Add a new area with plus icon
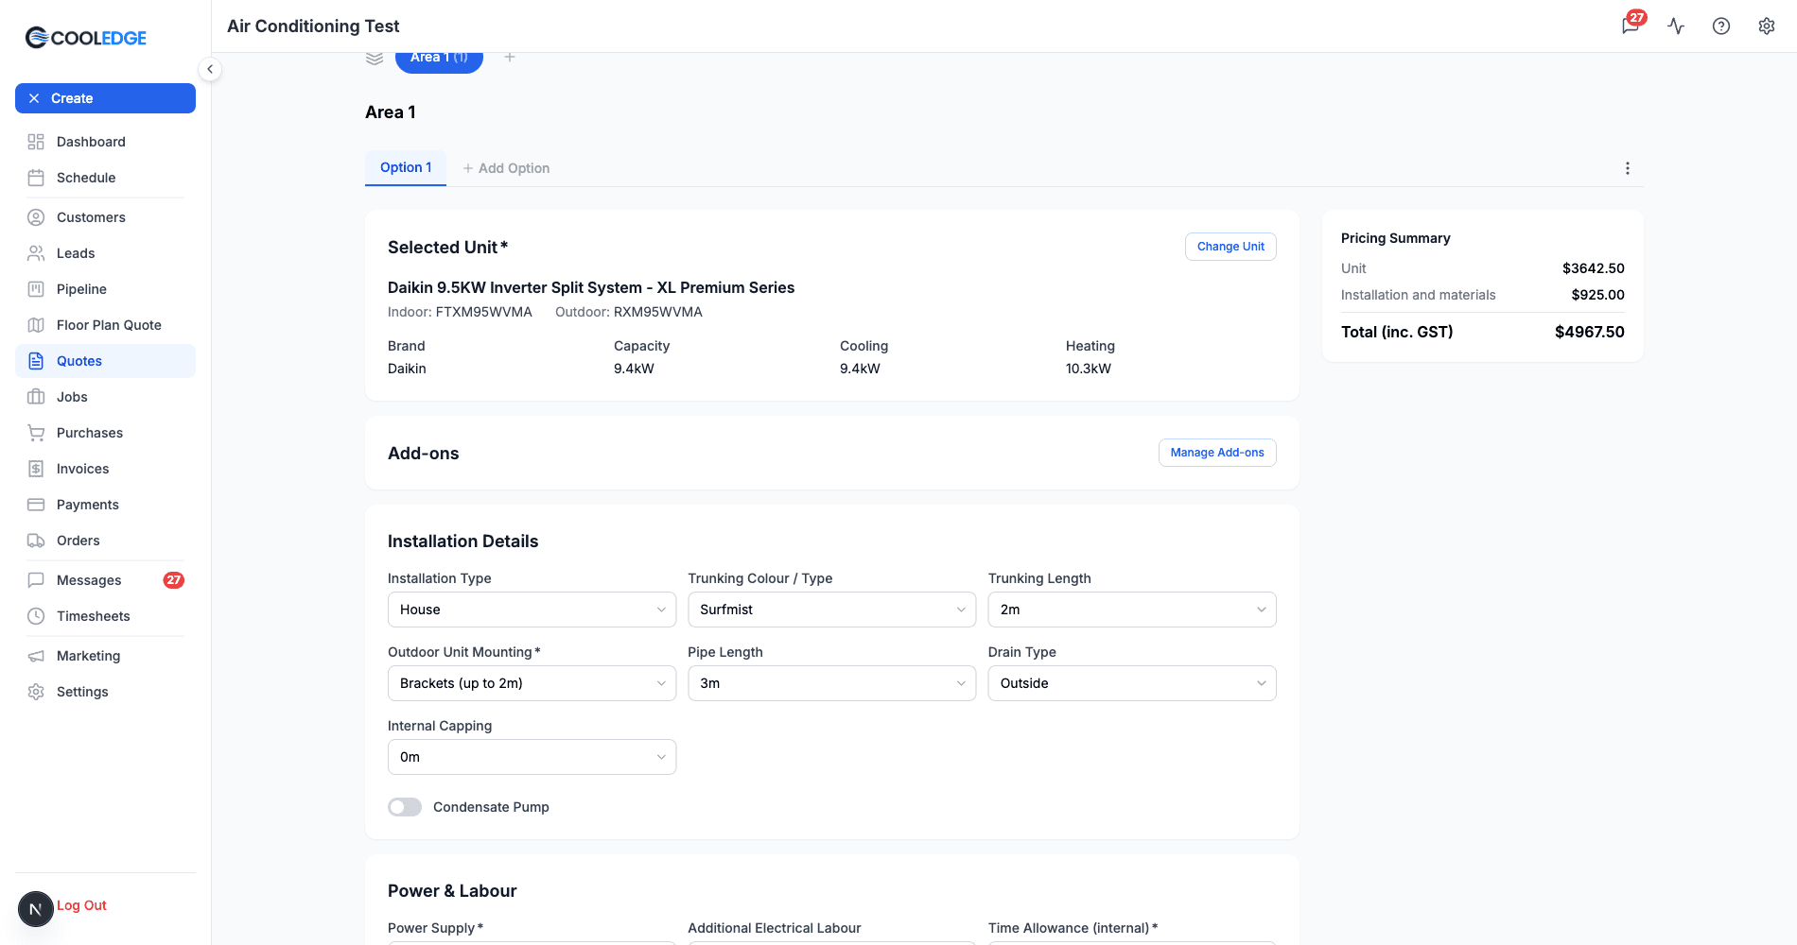 [x=510, y=58]
